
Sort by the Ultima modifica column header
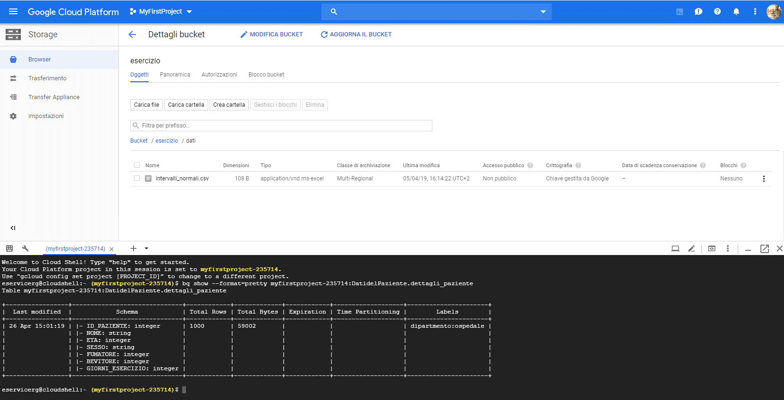(421, 165)
